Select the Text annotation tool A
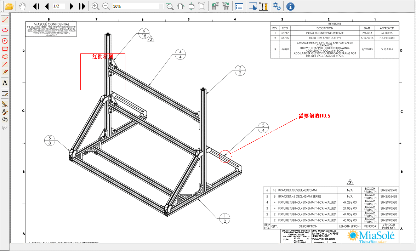 coord(5,83)
